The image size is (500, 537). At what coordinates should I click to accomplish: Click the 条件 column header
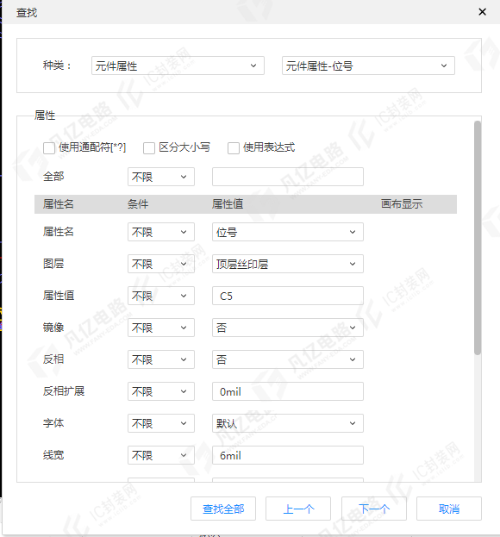pos(138,204)
